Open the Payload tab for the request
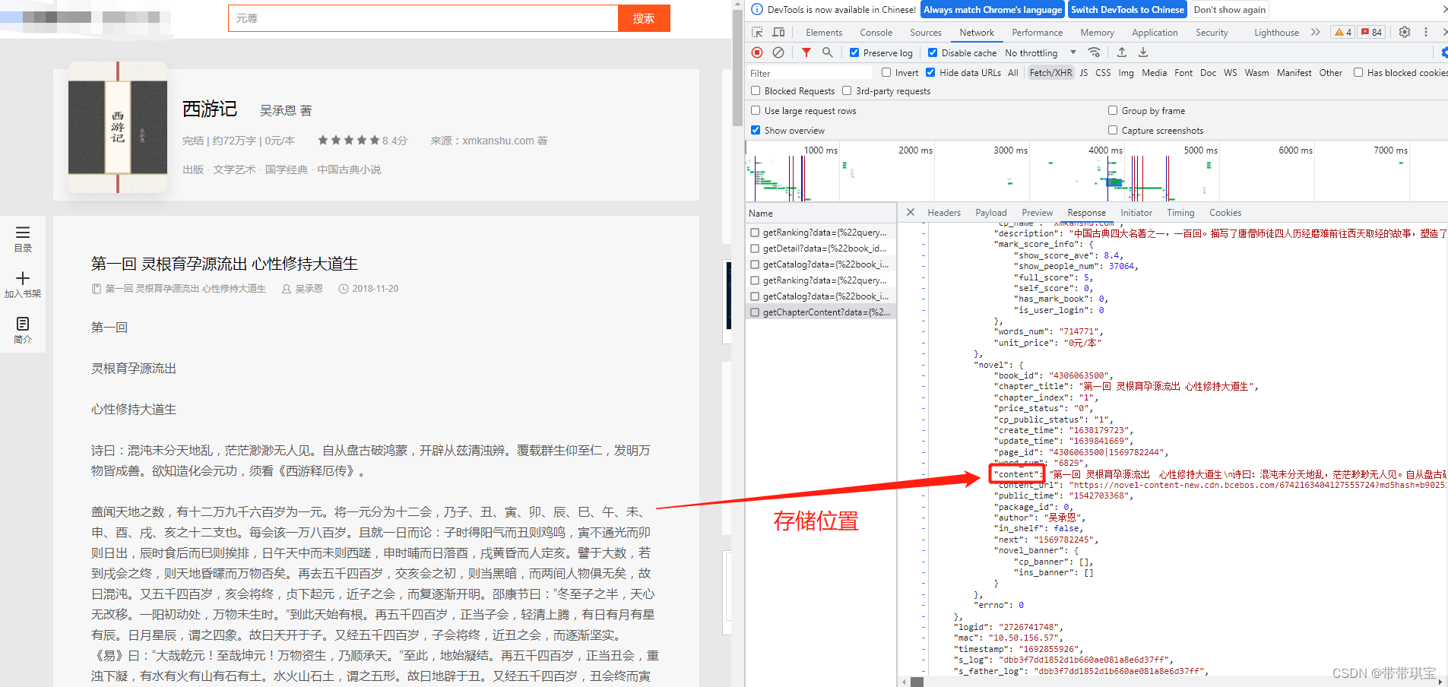This screenshot has height=687, width=1448. [991, 213]
